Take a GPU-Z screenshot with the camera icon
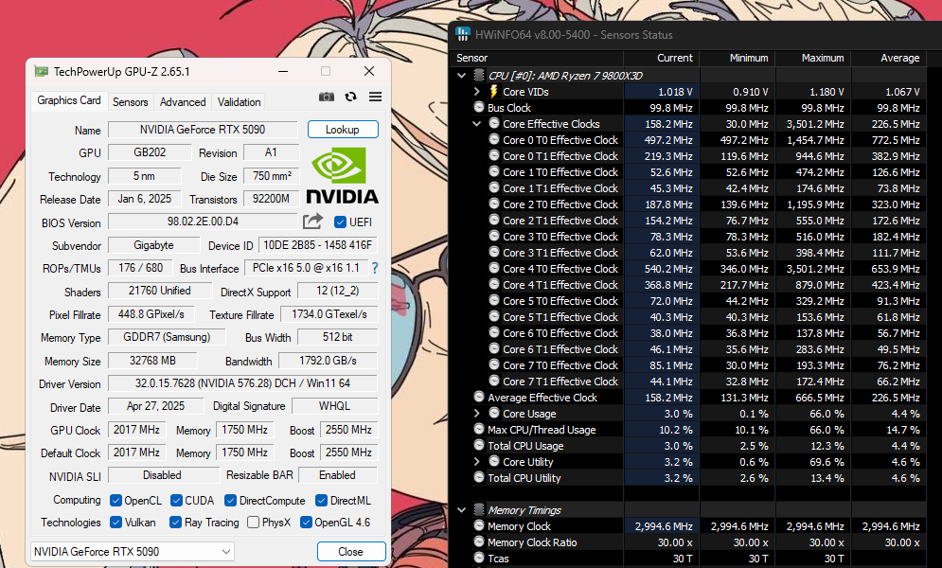This screenshot has height=568, width=942. (327, 97)
